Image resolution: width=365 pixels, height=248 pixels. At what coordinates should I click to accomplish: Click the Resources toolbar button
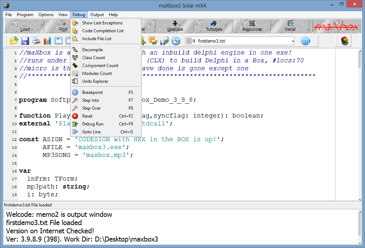click(x=252, y=26)
